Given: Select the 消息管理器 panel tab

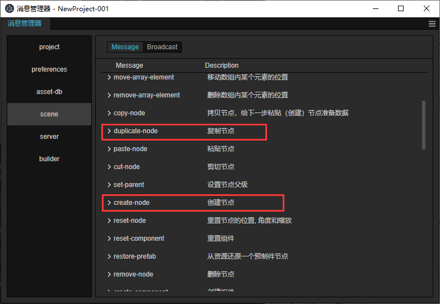Looking at the screenshot, I should [25, 24].
